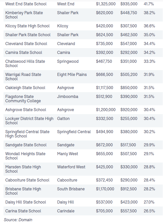
Task: Select the $624,500 price for Shailer Park
Action: click(105, 35)
